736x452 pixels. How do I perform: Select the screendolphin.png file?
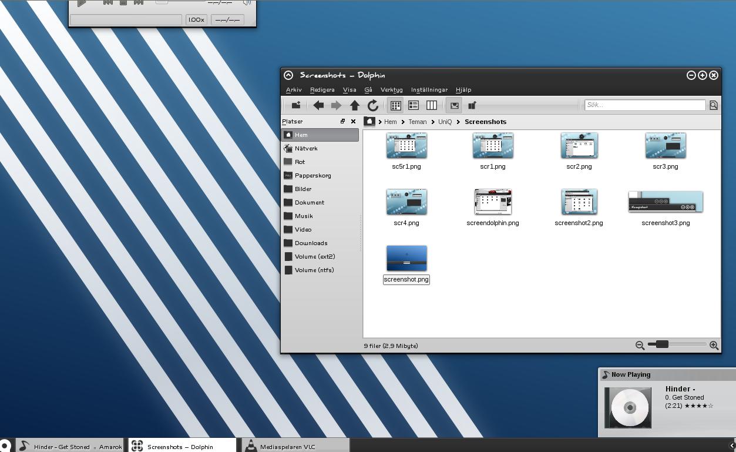tap(493, 208)
